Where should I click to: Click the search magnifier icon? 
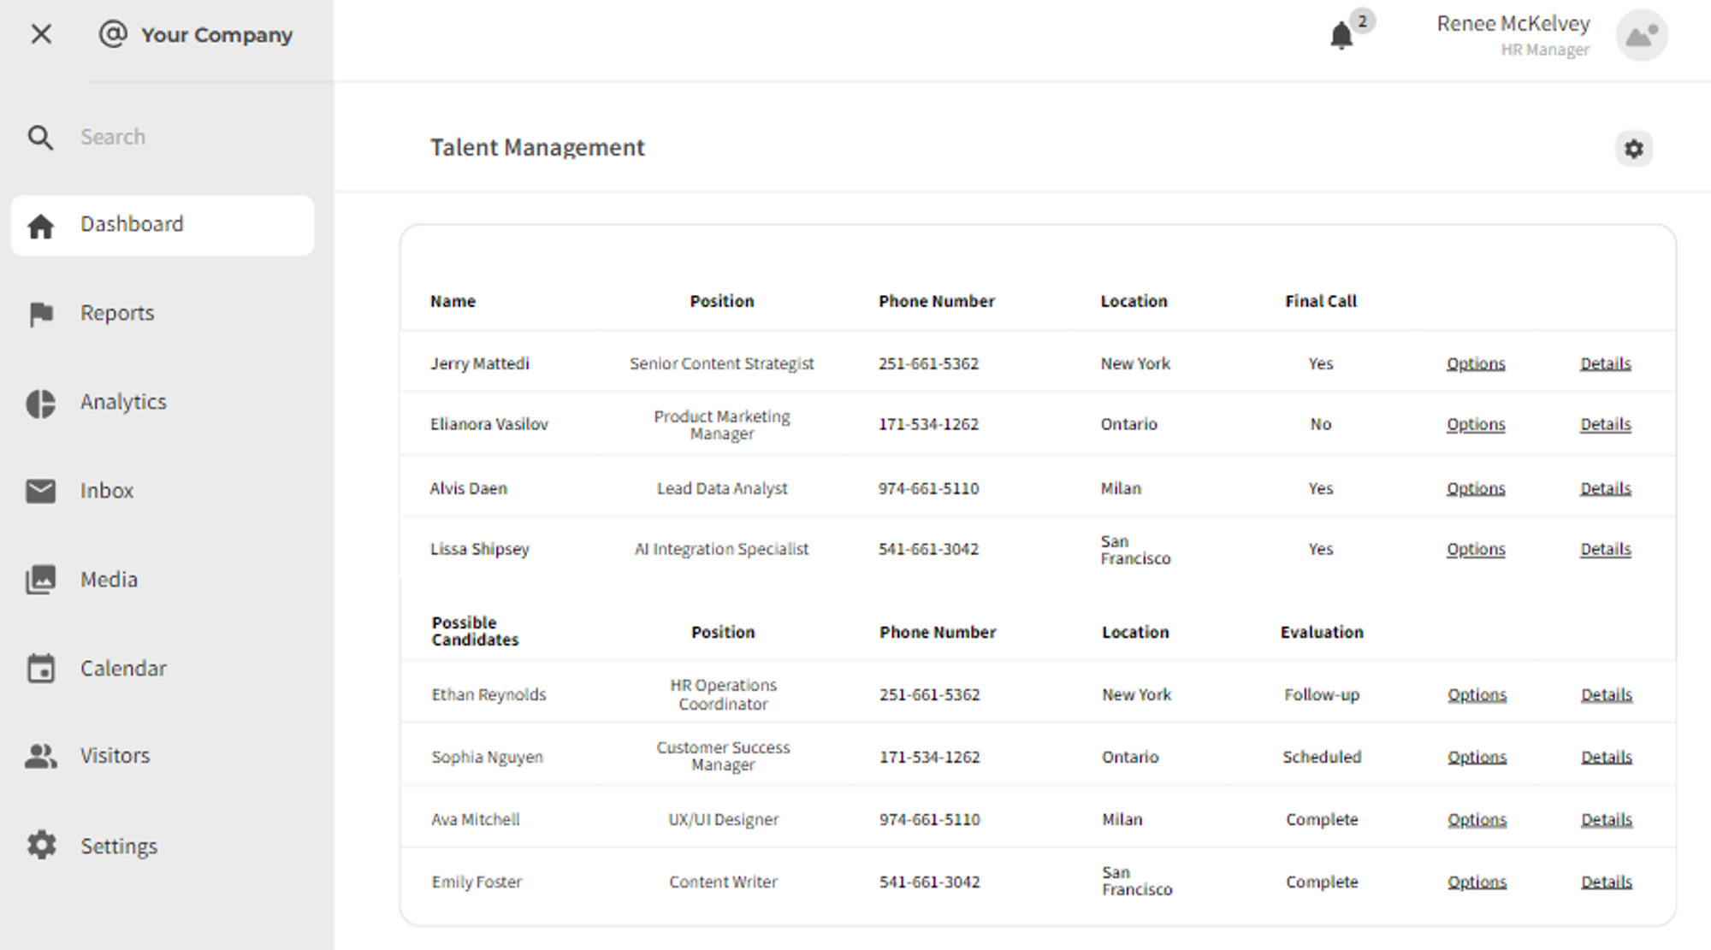[x=40, y=137]
